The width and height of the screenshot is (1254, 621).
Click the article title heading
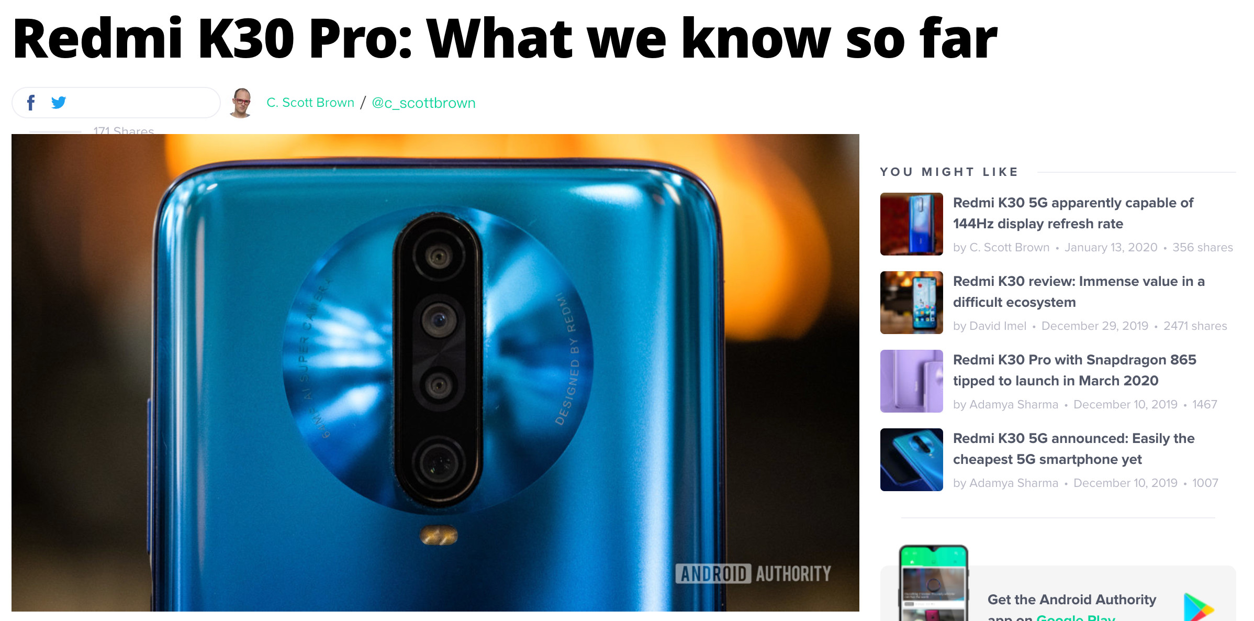(505, 39)
